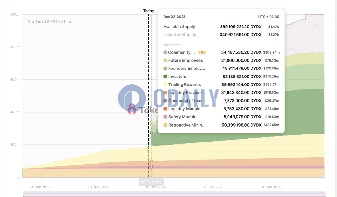Click the Founders Employ... green swatch
Image resolution: width=337 pixels, height=197 pixels.
[165, 68]
